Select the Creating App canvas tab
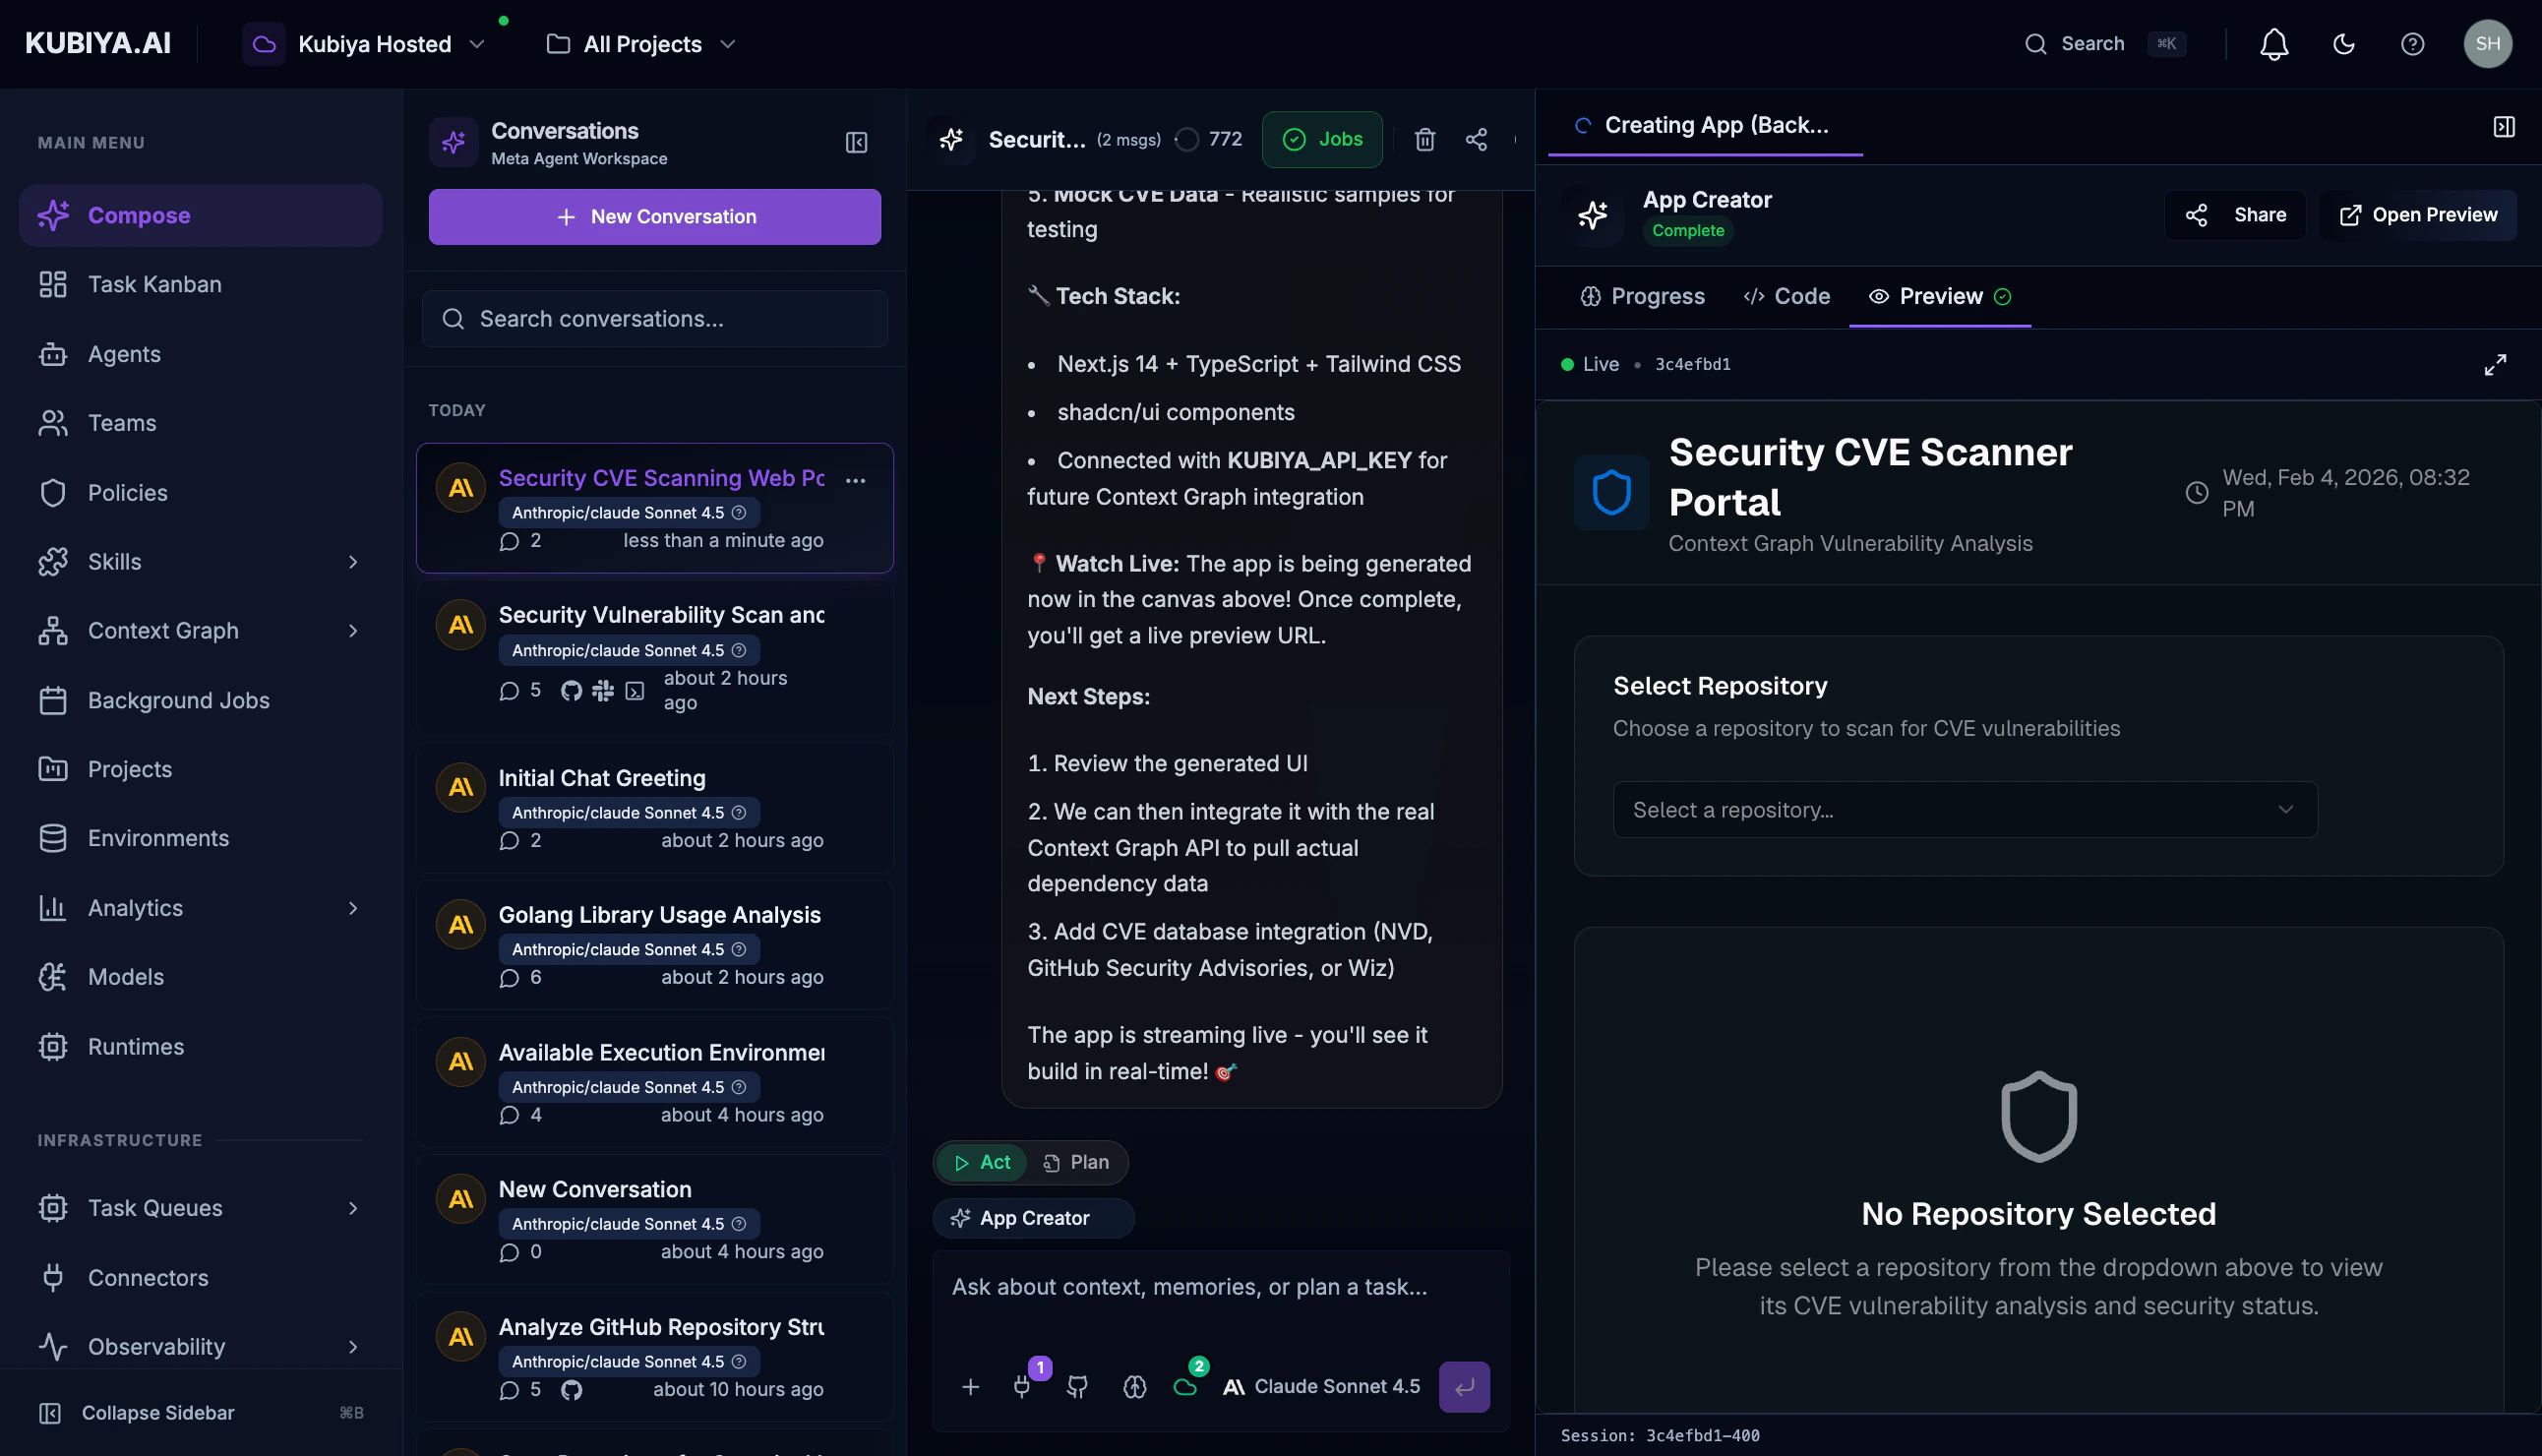2542x1456 pixels. click(x=1705, y=125)
